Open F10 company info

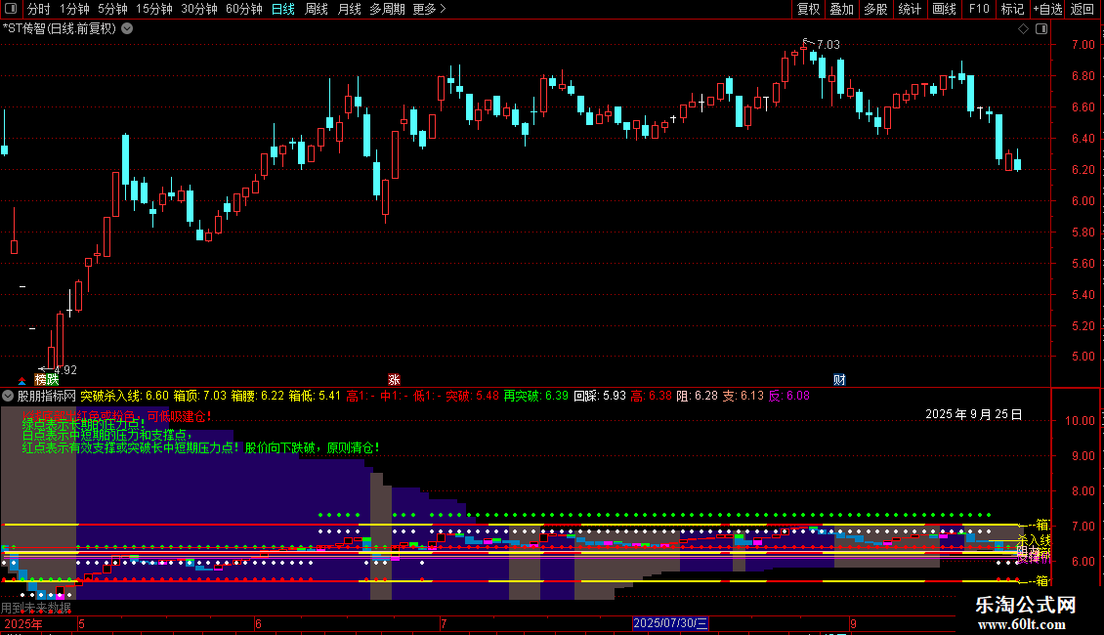(979, 9)
